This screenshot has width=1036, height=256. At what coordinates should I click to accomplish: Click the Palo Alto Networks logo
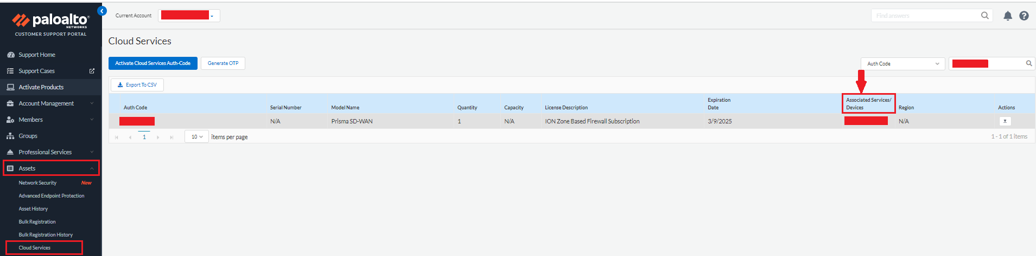pos(50,22)
